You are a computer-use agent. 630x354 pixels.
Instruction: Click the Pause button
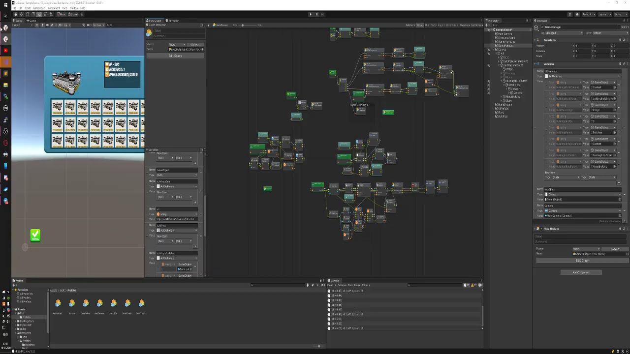click(316, 14)
